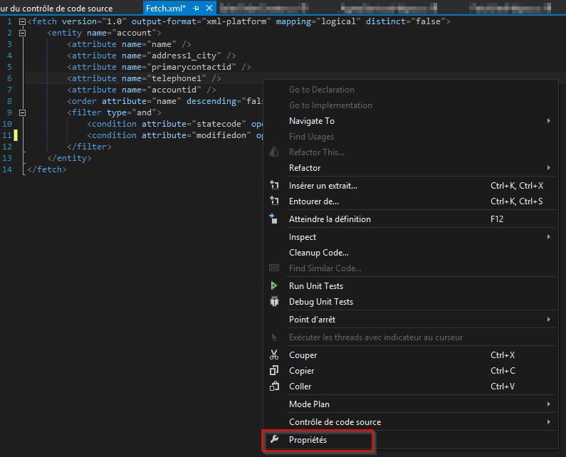The height and width of the screenshot is (457, 566).
Task: Open Mode Plan menu entry
Action: [x=410, y=404]
